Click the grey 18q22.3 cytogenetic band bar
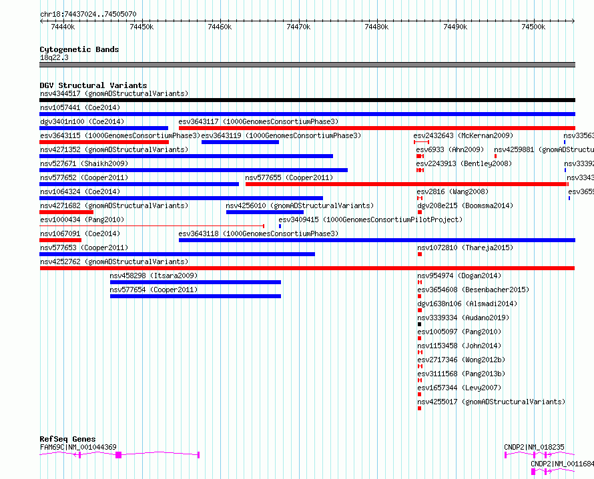The width and height of the screenshot is (594, 479). 307,65
